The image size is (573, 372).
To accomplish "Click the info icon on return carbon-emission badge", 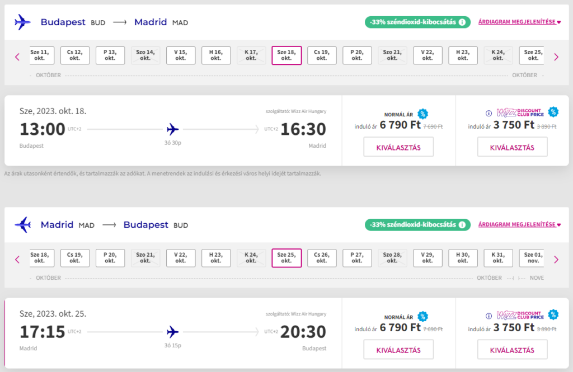I will [x=462, y=224].
